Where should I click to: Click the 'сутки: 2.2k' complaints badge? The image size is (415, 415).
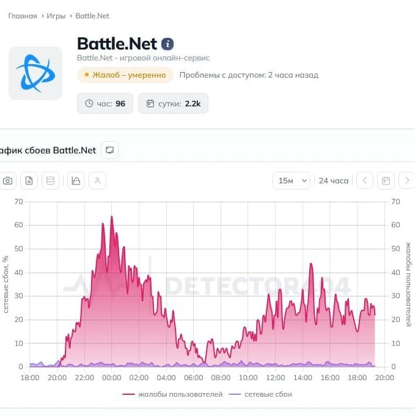pos(173,103)
